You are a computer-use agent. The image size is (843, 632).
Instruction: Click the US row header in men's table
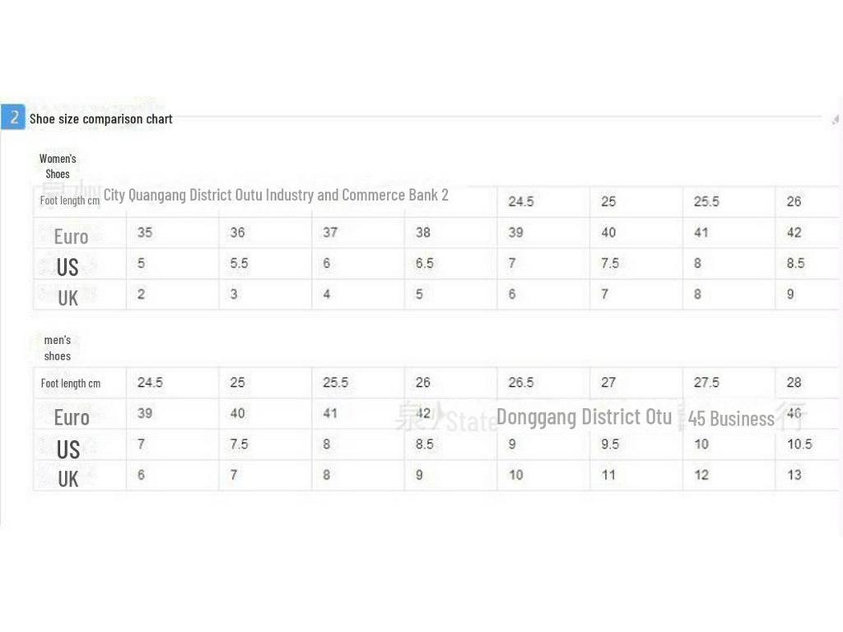68,449
